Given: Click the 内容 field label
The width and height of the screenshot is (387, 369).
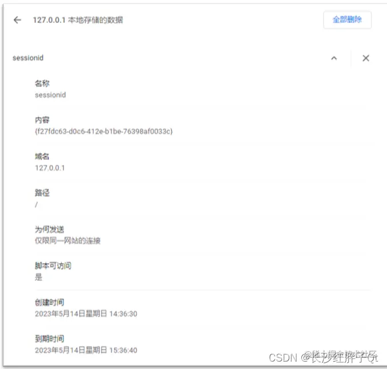Looking at the screenshot, I should [42, 120].
